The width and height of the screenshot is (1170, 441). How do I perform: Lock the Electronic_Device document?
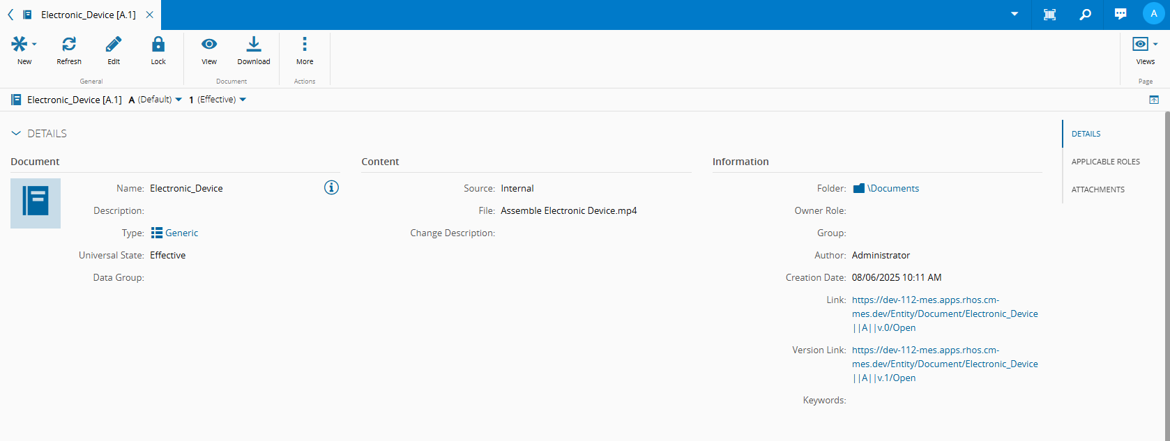[x=158, y=45]
